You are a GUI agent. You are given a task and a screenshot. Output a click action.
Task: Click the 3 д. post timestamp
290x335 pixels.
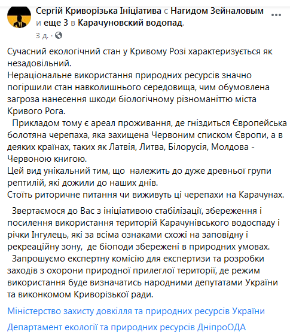click(x=42, y=35)
